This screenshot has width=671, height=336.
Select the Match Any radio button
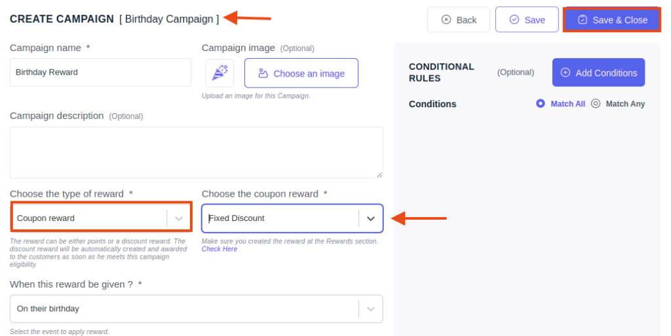pyautogui.click(x=595, y=103)
